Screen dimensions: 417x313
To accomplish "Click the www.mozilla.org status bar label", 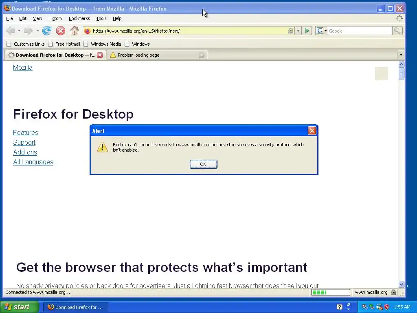I will coord(371,292).
